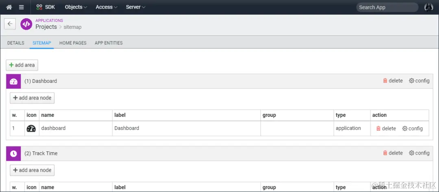Expand the Access dropdown menu

[106, 7]
